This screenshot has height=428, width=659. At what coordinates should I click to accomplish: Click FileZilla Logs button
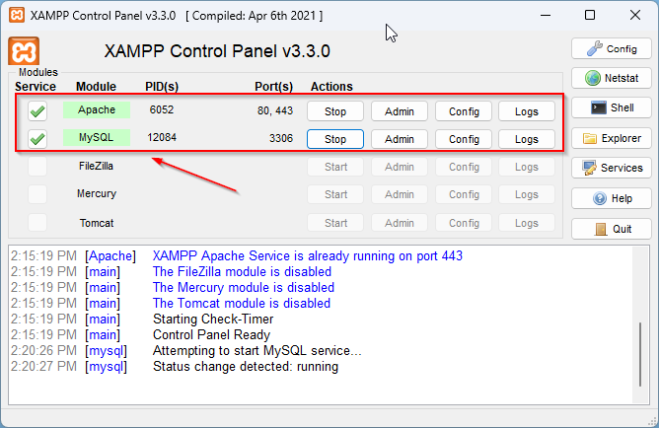pos(527,167)
